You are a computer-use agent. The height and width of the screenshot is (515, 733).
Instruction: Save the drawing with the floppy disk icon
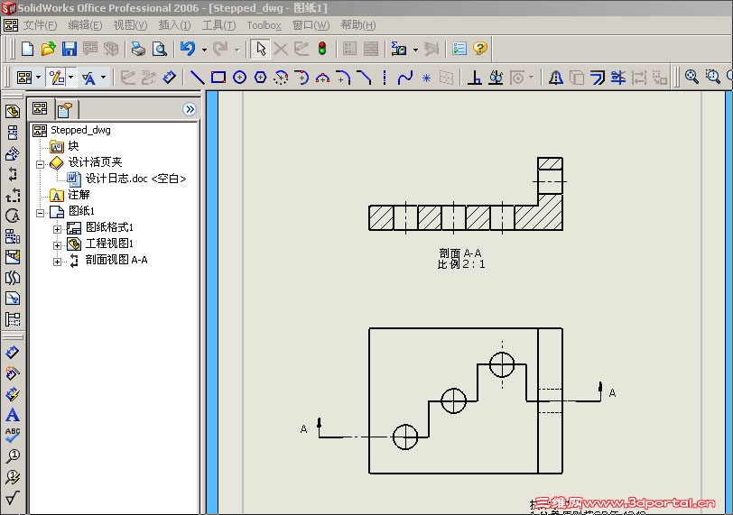[x=70, y=49]
